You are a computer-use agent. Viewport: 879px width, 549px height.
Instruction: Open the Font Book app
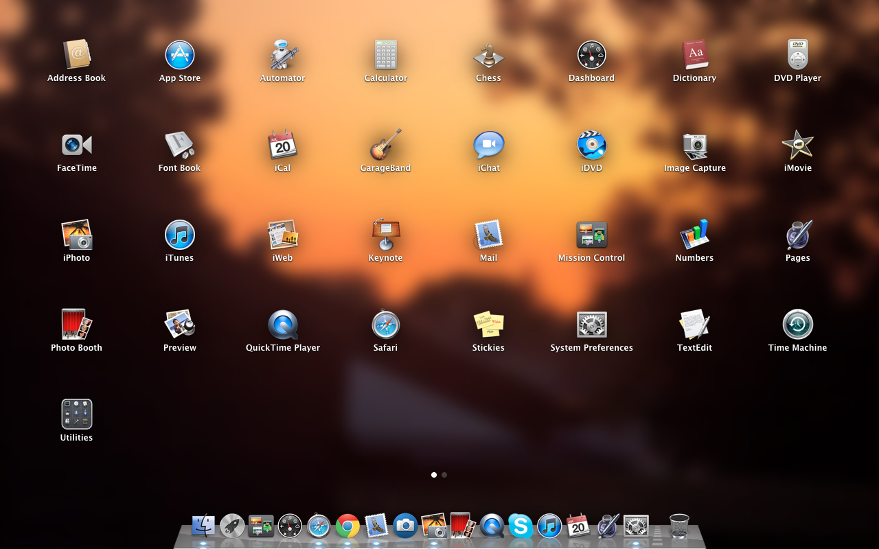(179, 145)
